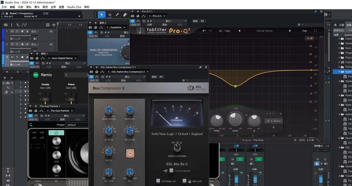
Task: Select the Arrow tool in the toolbar
Action: (102, 15)
